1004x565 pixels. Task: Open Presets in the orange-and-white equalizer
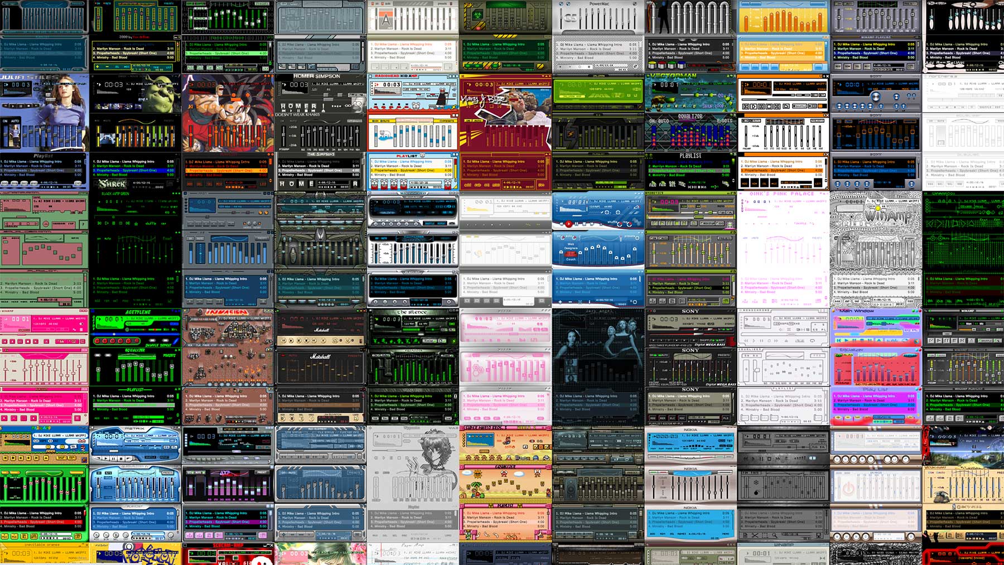[817, 120]
